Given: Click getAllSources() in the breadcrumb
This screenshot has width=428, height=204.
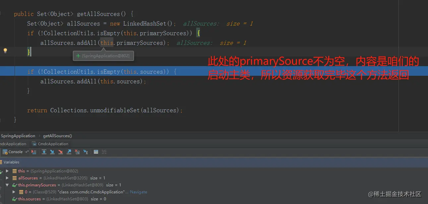Looking at the screenshot, I should 57,136.
